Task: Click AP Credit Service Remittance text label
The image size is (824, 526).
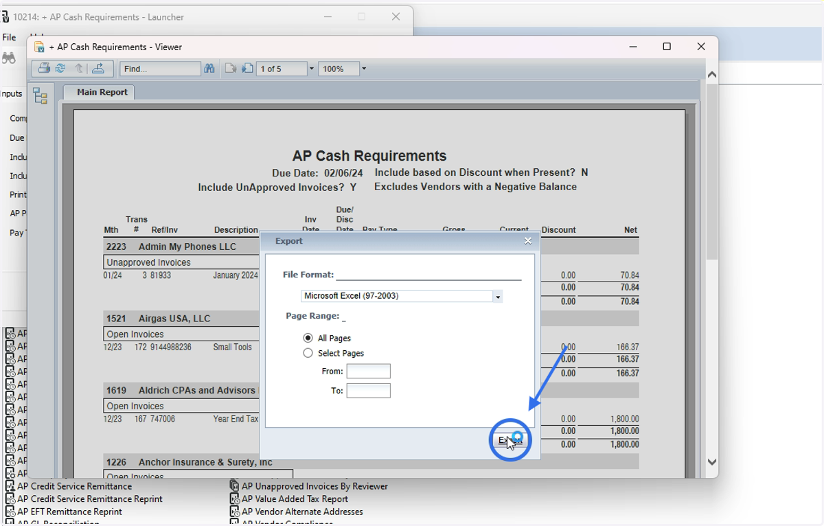Action: pyautogui.click(x=75, y=486)
